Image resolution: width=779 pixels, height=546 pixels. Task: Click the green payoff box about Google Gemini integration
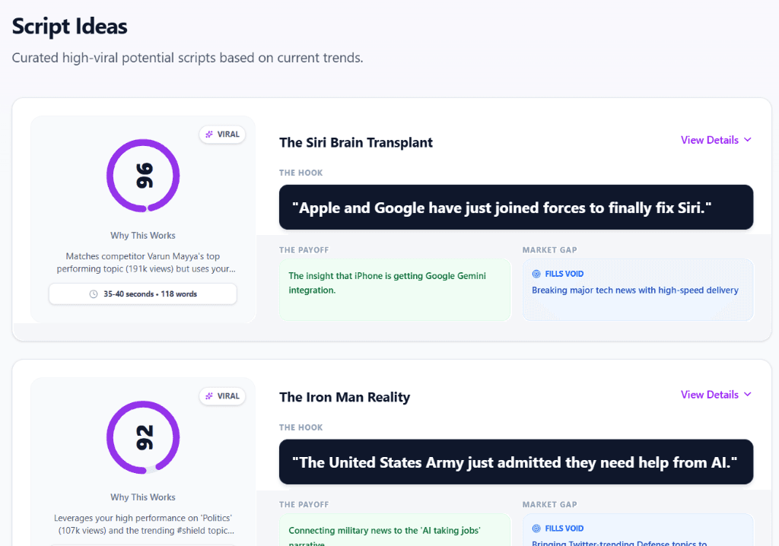pyautogui.click(x=395, y=290)
